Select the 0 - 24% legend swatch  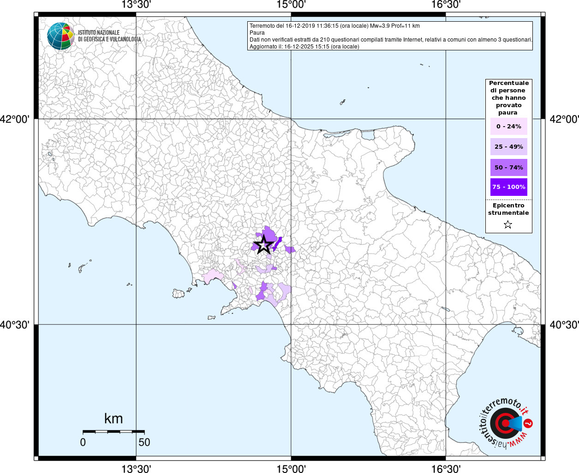(508, 127)
